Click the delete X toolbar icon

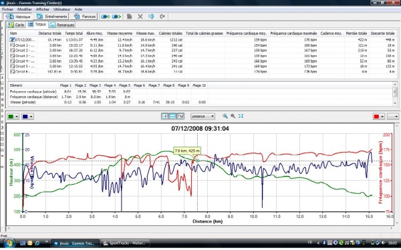140,17
